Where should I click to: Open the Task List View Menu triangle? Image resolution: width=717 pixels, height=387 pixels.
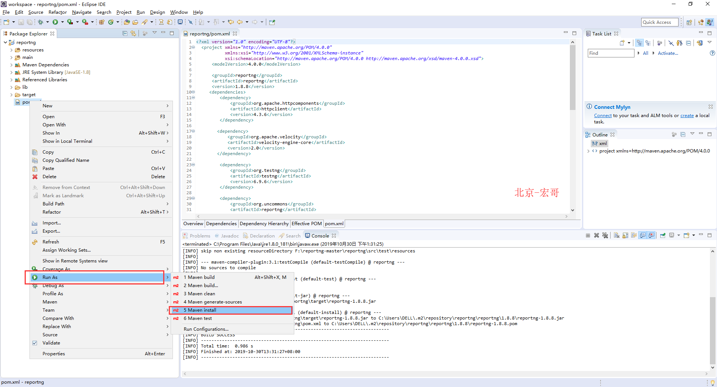click(x=710, y=42)
